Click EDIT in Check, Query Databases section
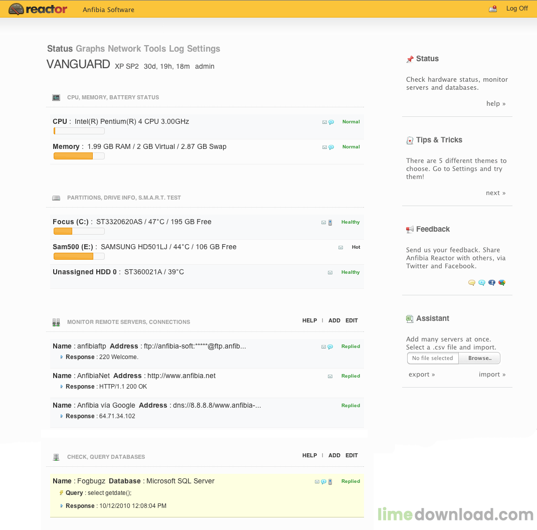 [351, 455]
